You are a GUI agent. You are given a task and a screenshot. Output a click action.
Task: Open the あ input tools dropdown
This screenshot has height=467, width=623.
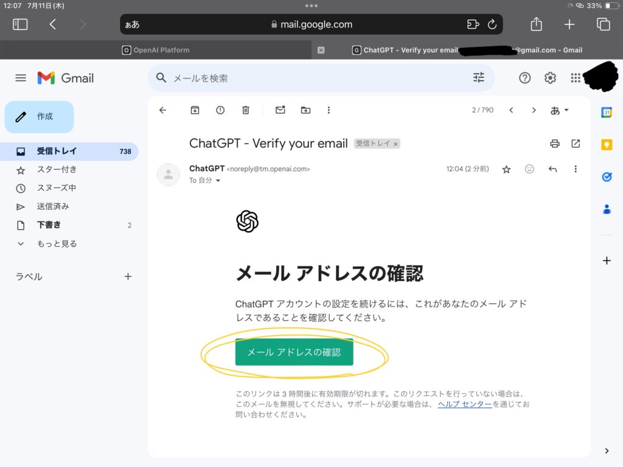(x=560, y=111)
